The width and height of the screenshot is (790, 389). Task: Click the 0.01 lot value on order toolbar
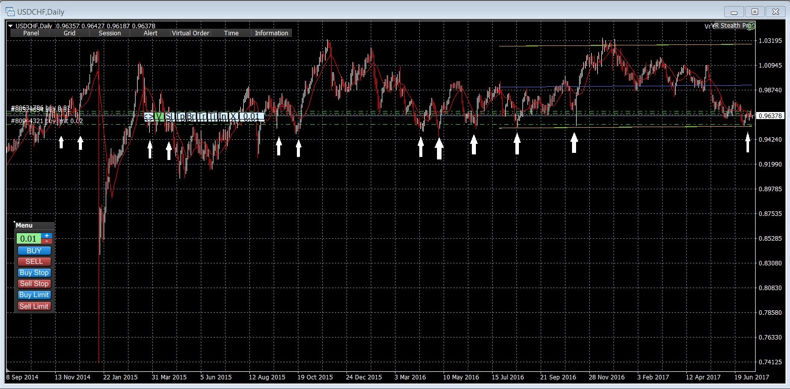(x=251, y=117)
